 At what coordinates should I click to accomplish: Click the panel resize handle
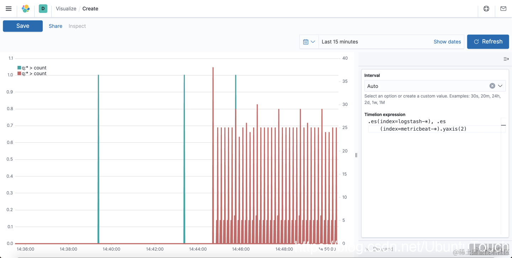(x=356, y=155)
